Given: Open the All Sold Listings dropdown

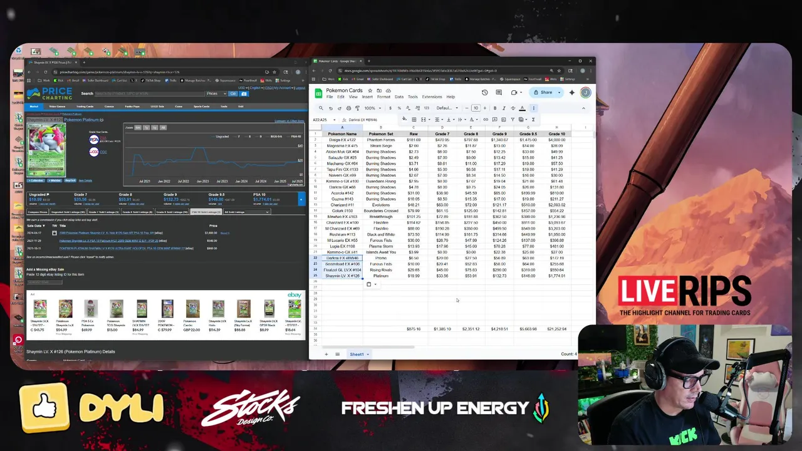Looking at the screenshot, I should tap(247, 212).
